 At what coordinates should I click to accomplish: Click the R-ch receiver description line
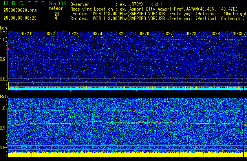157,18
